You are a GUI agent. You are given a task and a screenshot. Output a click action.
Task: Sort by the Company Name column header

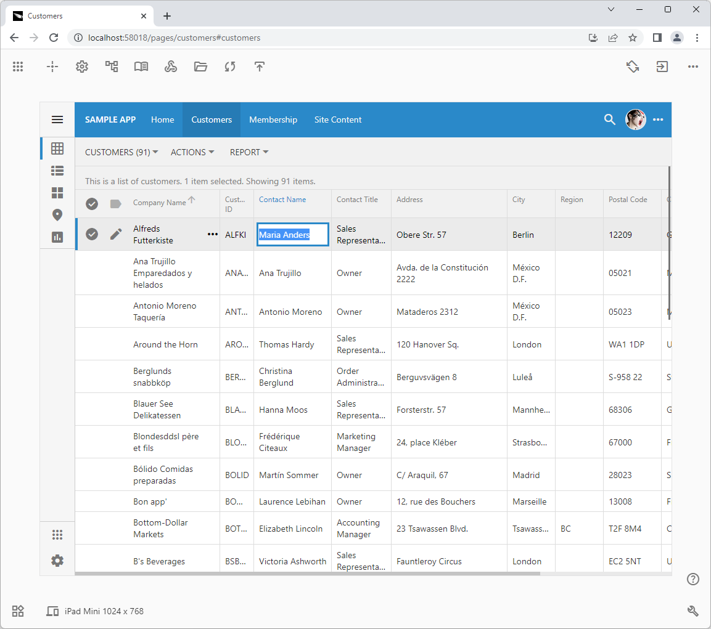click(159, 203)
